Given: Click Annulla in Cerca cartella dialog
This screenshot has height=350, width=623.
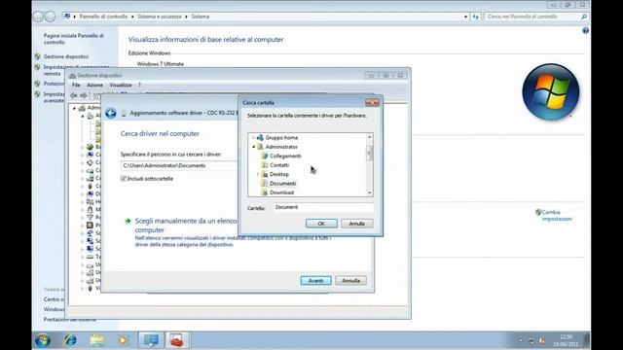Looking at the screenshot, I should 357,224.
